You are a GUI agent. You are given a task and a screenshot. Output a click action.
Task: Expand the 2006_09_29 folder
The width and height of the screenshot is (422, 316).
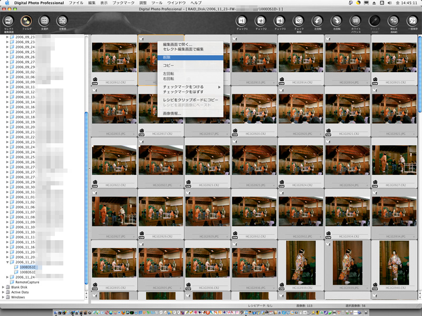coord(7,67)
